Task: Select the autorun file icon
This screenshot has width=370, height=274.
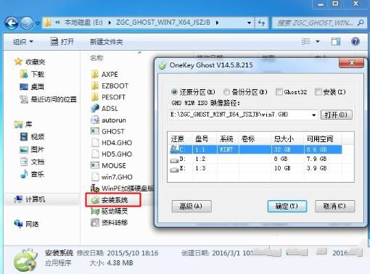Action: [x=94, y=120]
